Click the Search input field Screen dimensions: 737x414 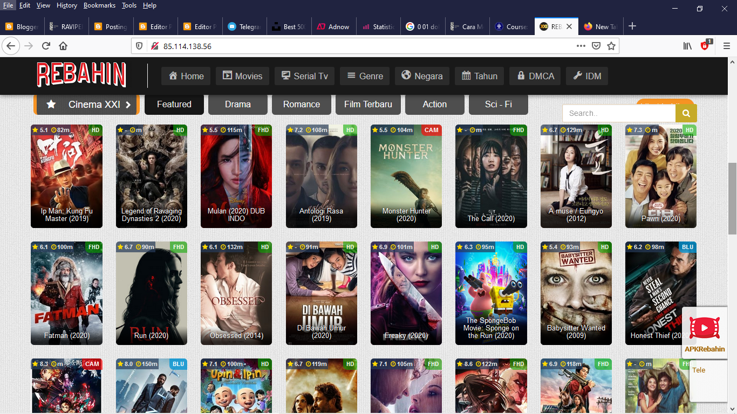coord(619,113)
